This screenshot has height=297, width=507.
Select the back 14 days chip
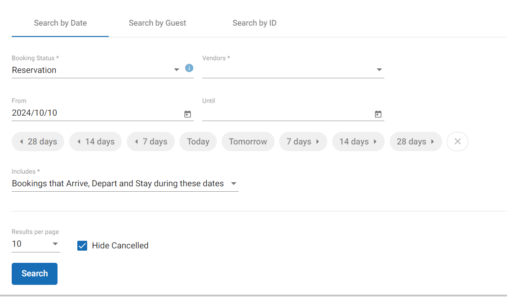[x=95, y=141]
